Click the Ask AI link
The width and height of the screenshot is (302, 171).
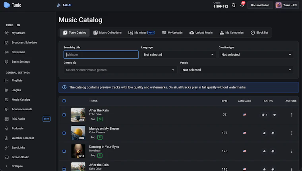click(x=64, y=5)
